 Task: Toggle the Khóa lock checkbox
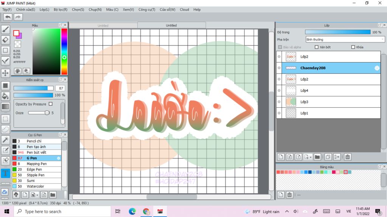coord(353,47)
